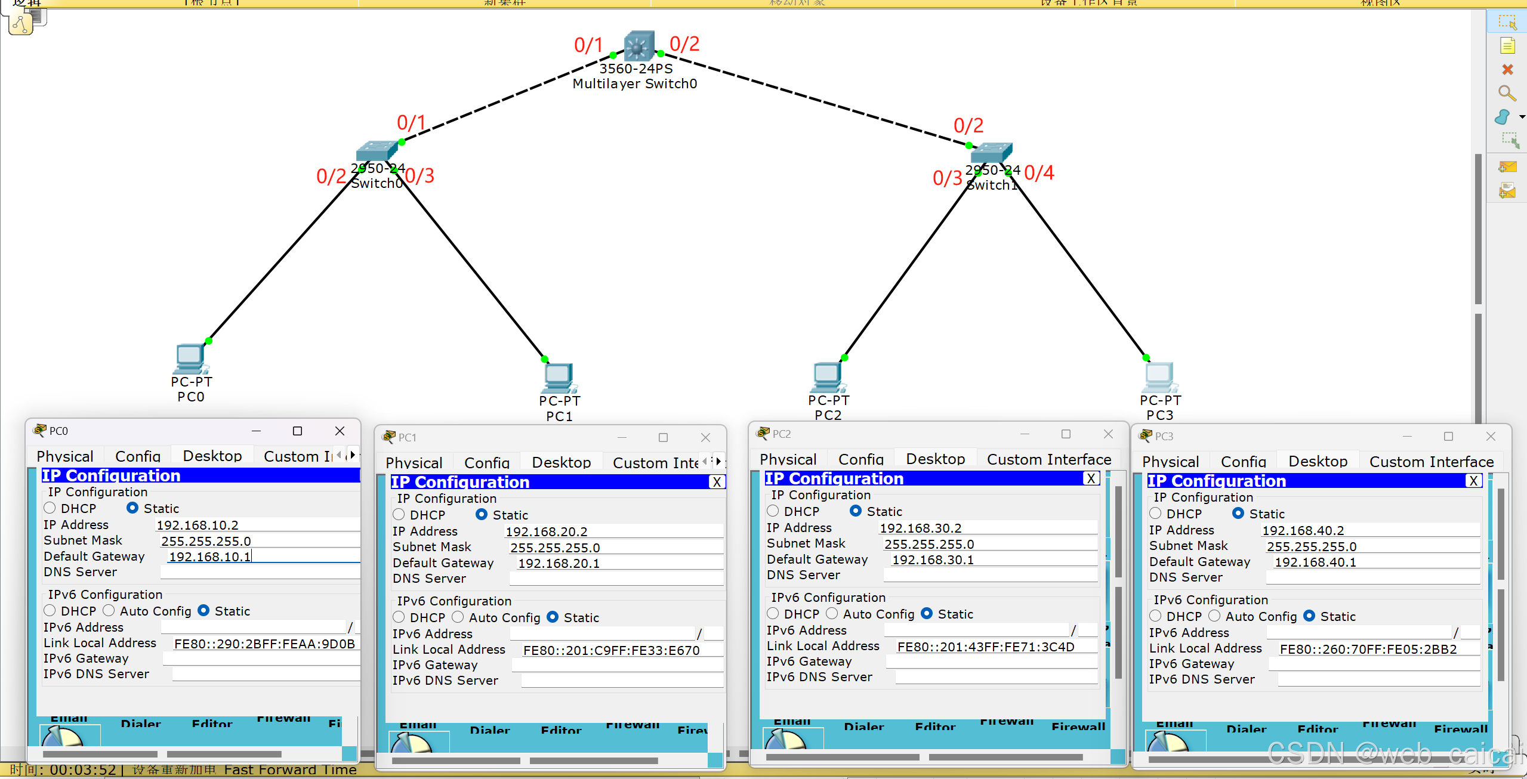Screen dimensions: 1527x779
Task: Click DNS Server field in PC2
Action: pos(989,575)
